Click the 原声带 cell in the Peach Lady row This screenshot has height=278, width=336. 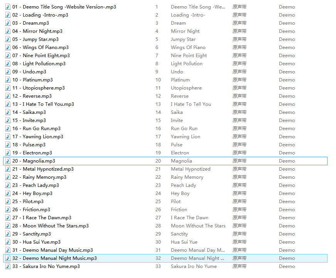click(x=240, y=185)
